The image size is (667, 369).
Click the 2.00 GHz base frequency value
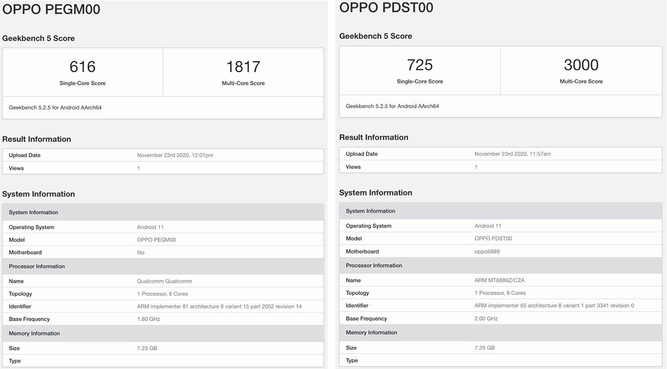[x=486, y=319]
